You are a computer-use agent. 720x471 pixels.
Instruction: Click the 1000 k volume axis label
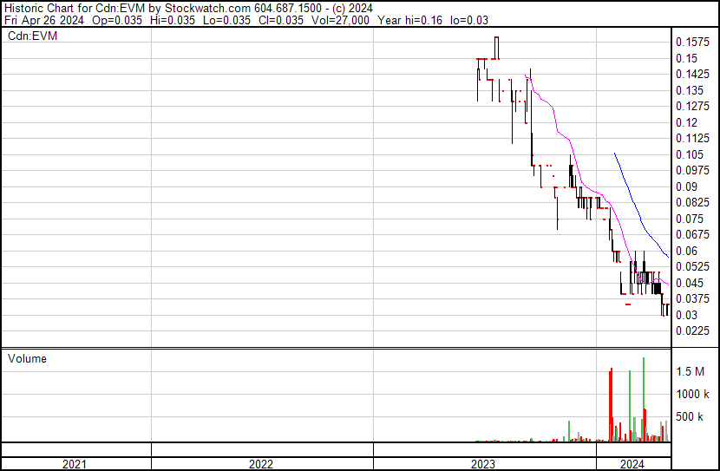click(x=693, y=394)
